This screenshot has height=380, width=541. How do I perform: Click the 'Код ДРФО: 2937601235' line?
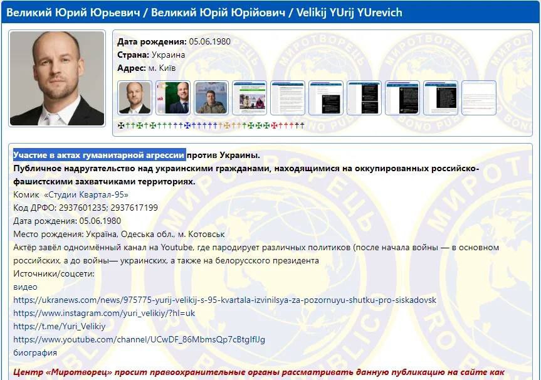(x=85, y=208)
